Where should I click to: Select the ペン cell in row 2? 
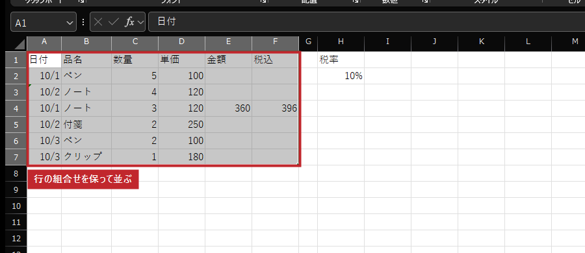tap(86, 76)
